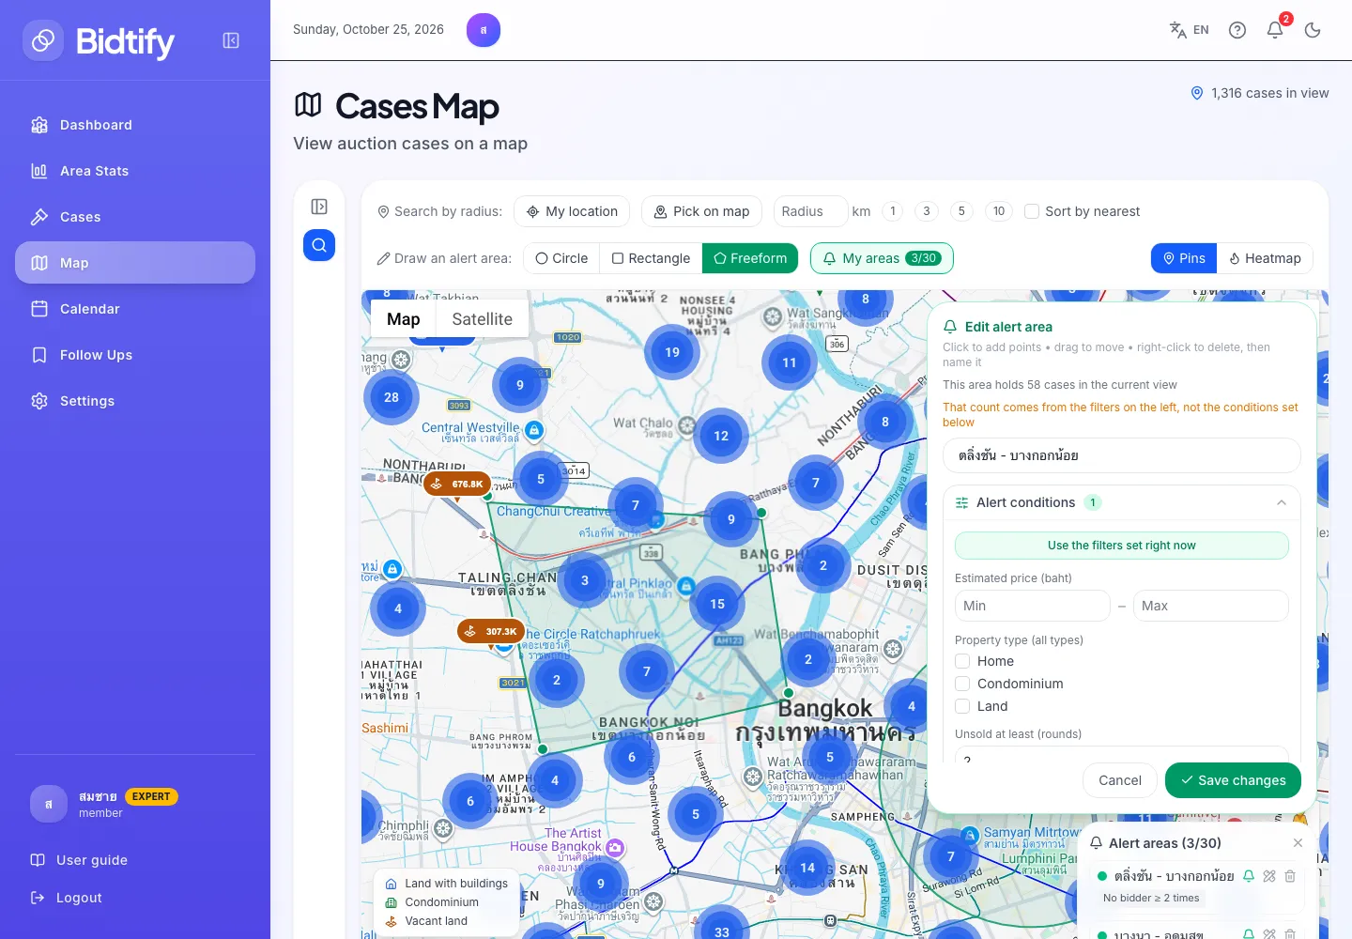The image size is (1352, 939).
Task: Check the Condominium property type
Action: [962, 684]
